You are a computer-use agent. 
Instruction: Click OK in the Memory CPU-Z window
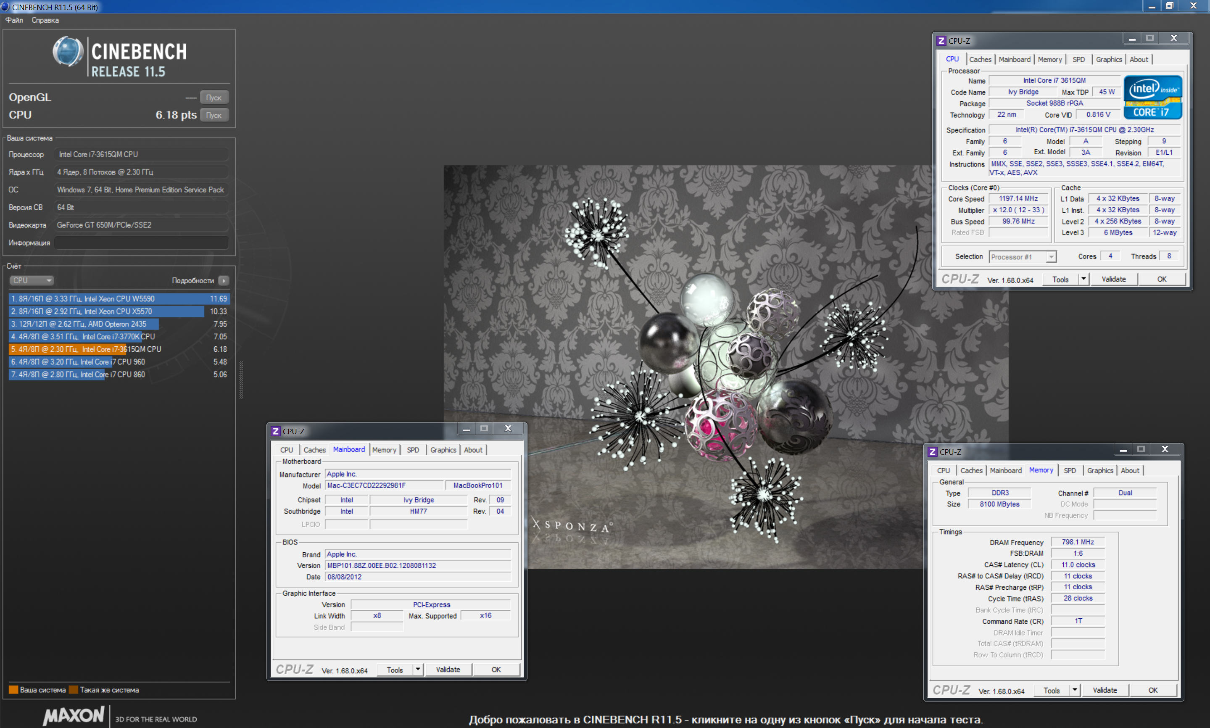click(x=1152, y=690)
